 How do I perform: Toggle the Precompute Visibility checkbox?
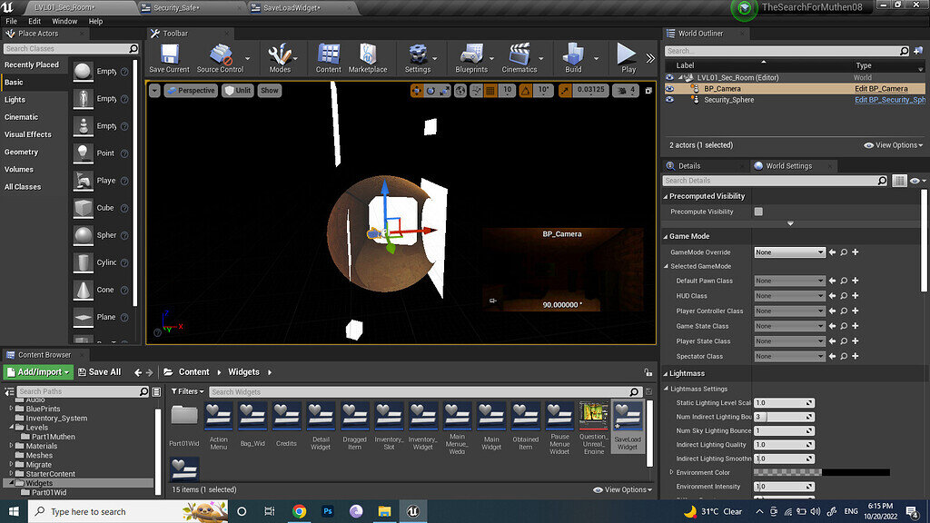(x=758, y=212)
